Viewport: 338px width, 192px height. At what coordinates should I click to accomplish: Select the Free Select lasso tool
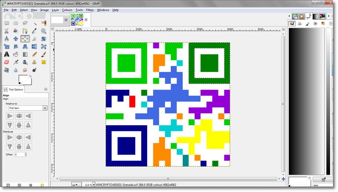click(x=25, y=23)
